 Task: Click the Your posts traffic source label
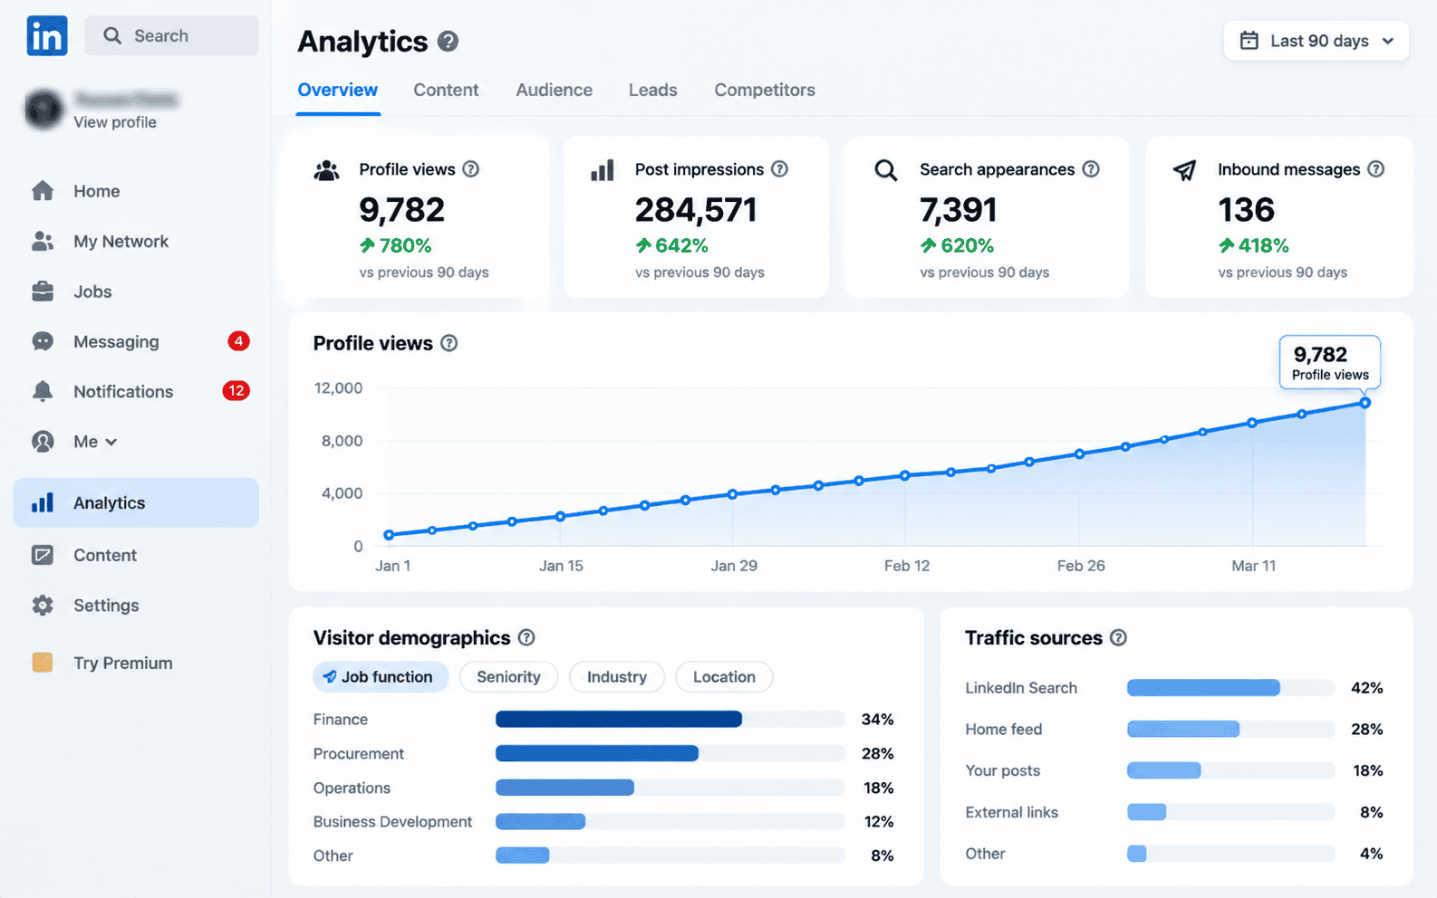tap(1002, 770)
